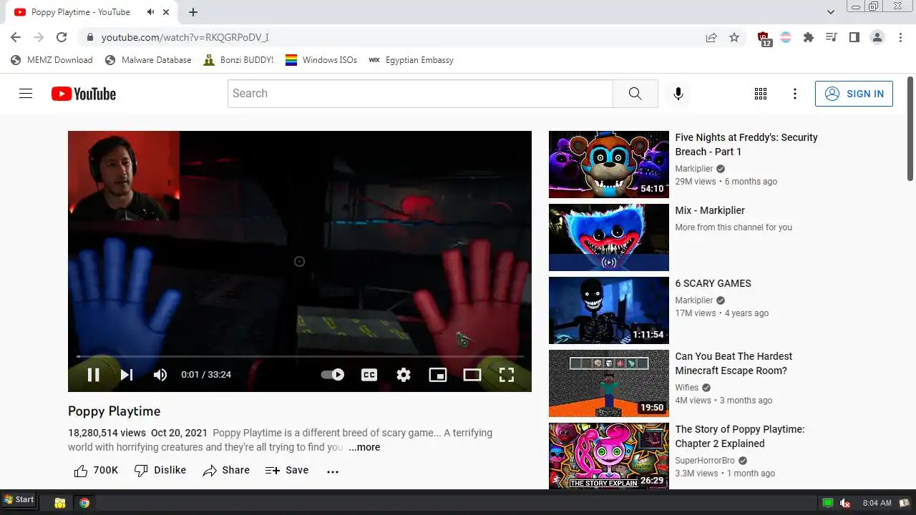Visit the Wifies channel name
The width and height of the screenshot is (916, 515).
coord(687,388)
